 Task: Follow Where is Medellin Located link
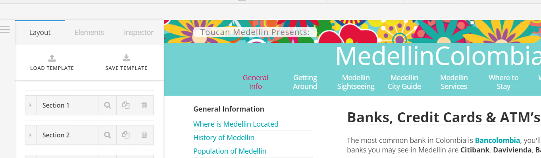(236, 124)
